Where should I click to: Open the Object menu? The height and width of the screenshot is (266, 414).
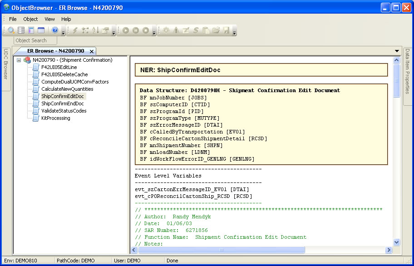(x=30, y=19)
